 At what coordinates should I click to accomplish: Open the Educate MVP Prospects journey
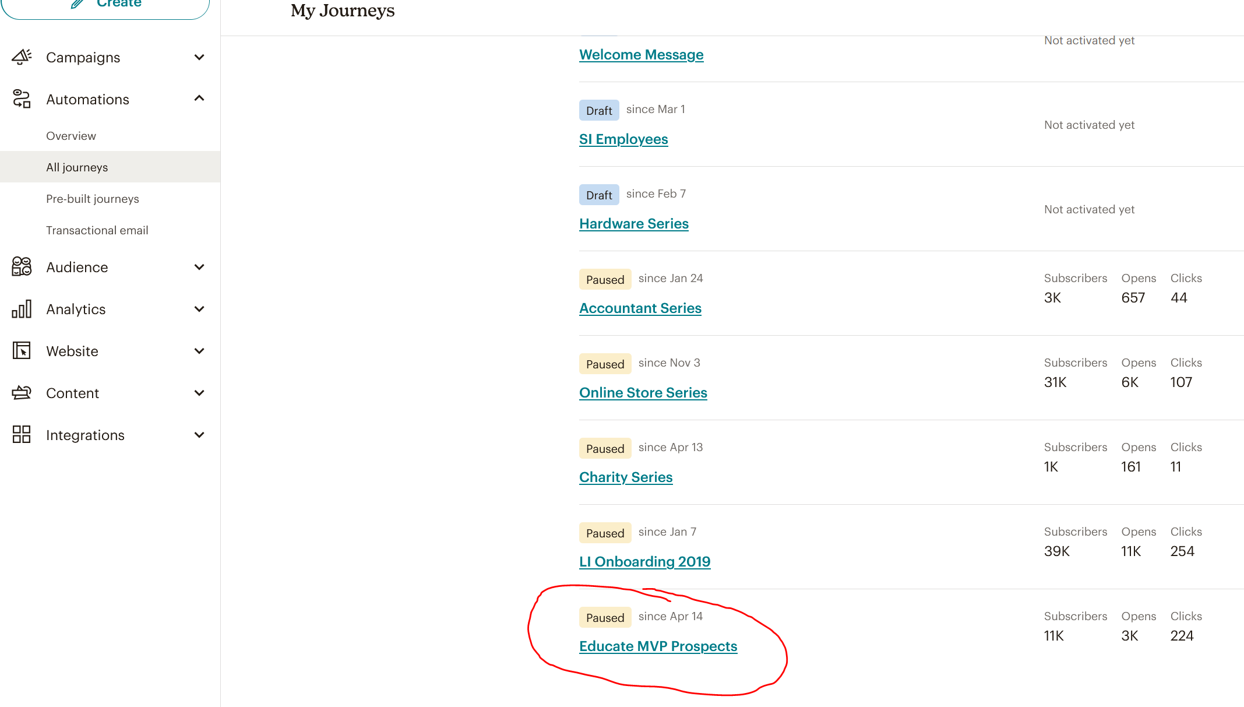pos(658,646)
